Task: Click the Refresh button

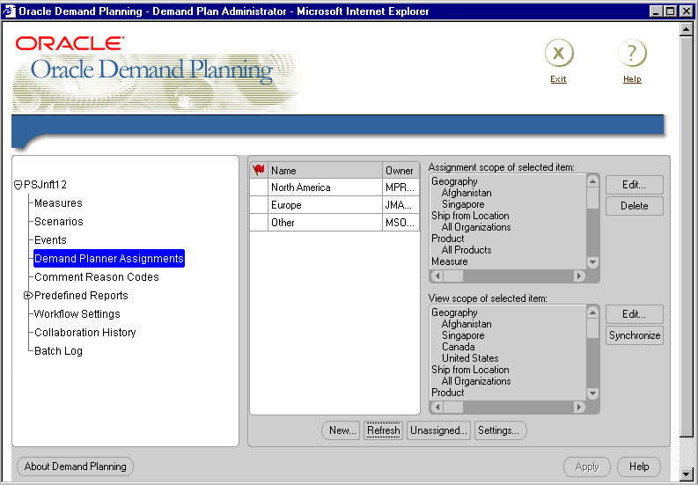Action: pos(383,430)
